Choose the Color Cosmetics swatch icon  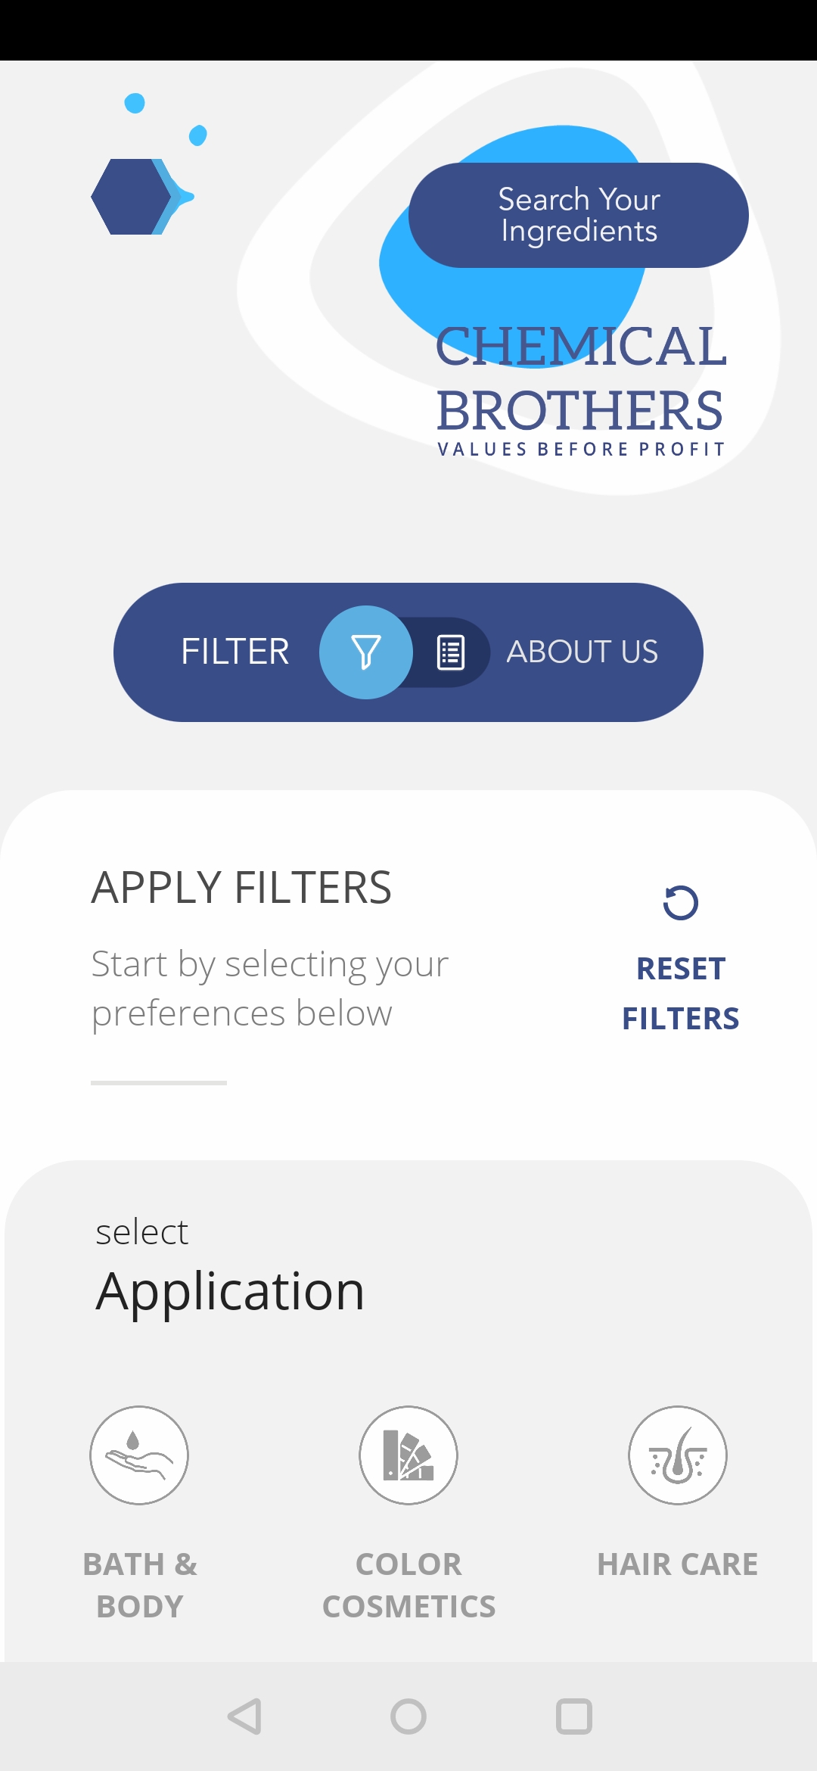pos(408,1455)
